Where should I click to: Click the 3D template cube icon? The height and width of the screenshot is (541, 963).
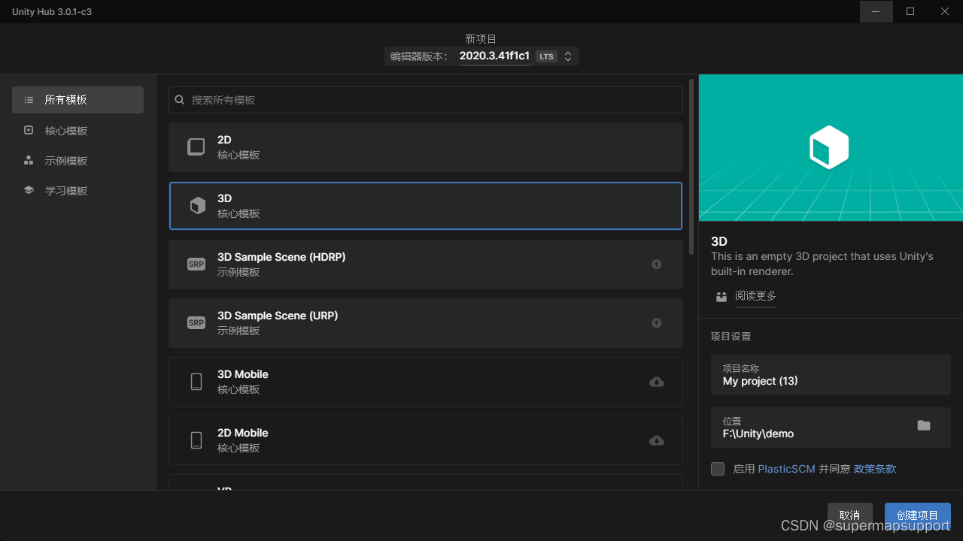pos(197,206)
